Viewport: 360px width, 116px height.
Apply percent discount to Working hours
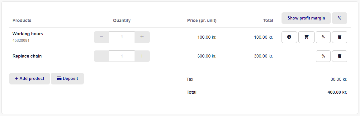323,37
